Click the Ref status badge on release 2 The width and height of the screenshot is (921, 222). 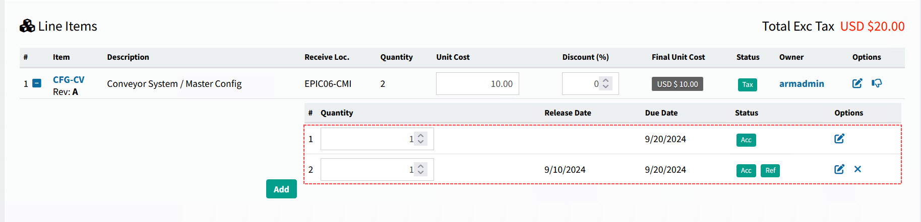pos(770,171)
